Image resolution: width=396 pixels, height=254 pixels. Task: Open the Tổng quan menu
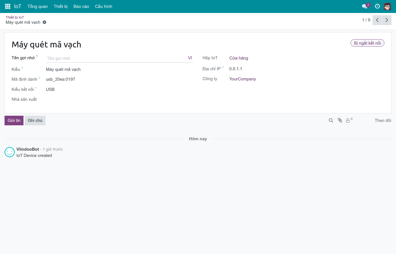click(x=38, y=6)
